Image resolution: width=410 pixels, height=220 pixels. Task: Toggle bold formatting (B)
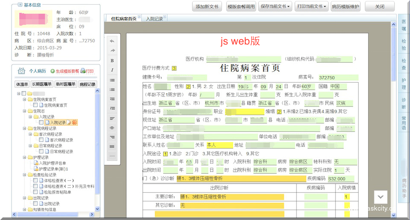point(112,61)
